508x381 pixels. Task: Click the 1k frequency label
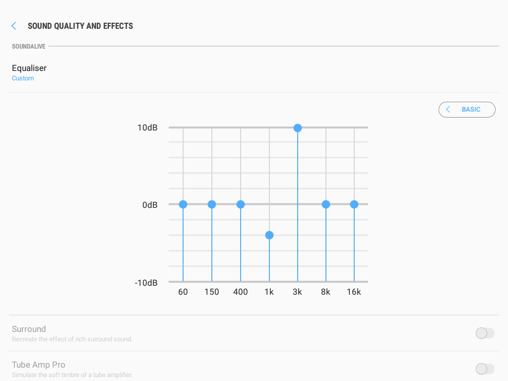[x=269, y=292]
